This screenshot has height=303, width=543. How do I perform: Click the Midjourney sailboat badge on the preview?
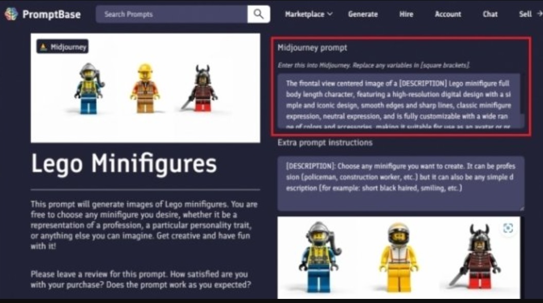pos(63,47)
